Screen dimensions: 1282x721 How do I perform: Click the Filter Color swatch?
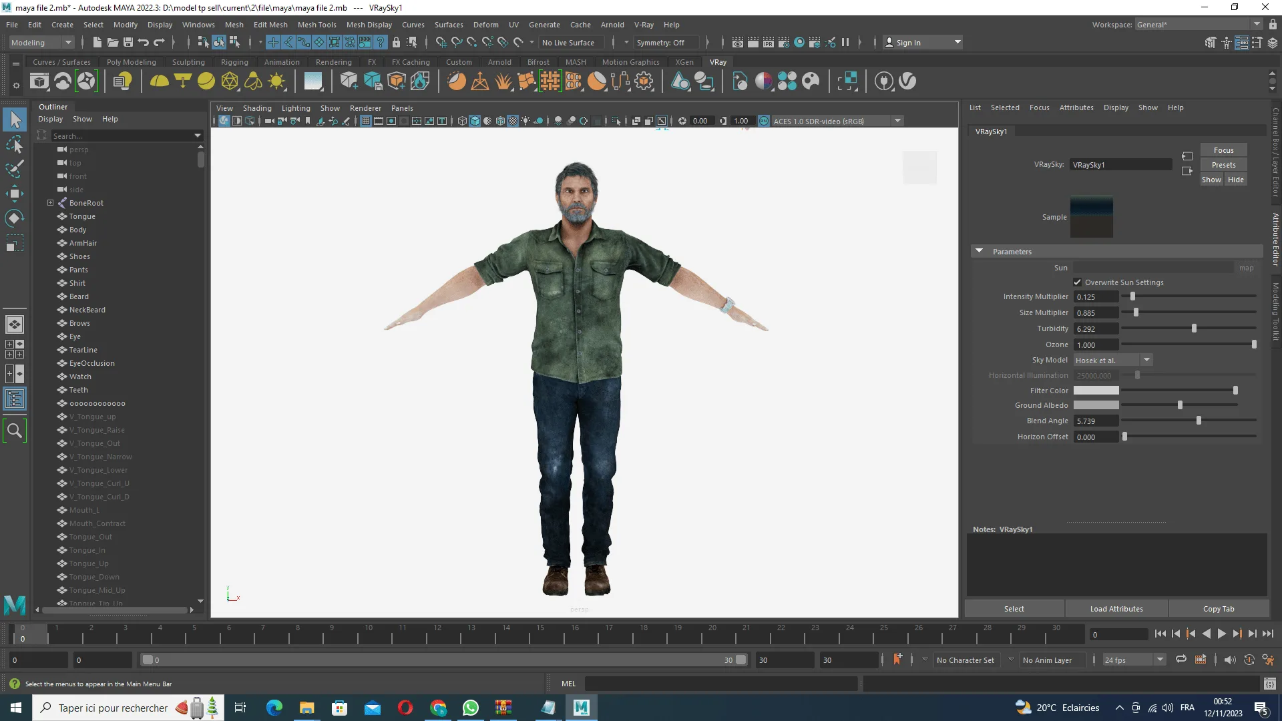(x=1096, y=391)
